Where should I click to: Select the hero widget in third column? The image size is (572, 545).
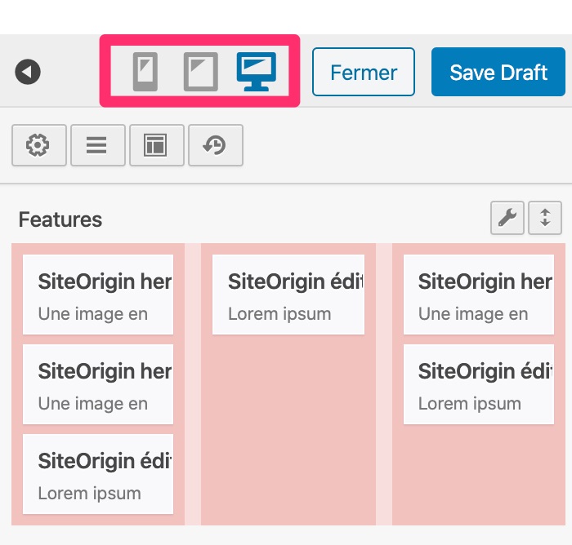click(x=479, y=295)
